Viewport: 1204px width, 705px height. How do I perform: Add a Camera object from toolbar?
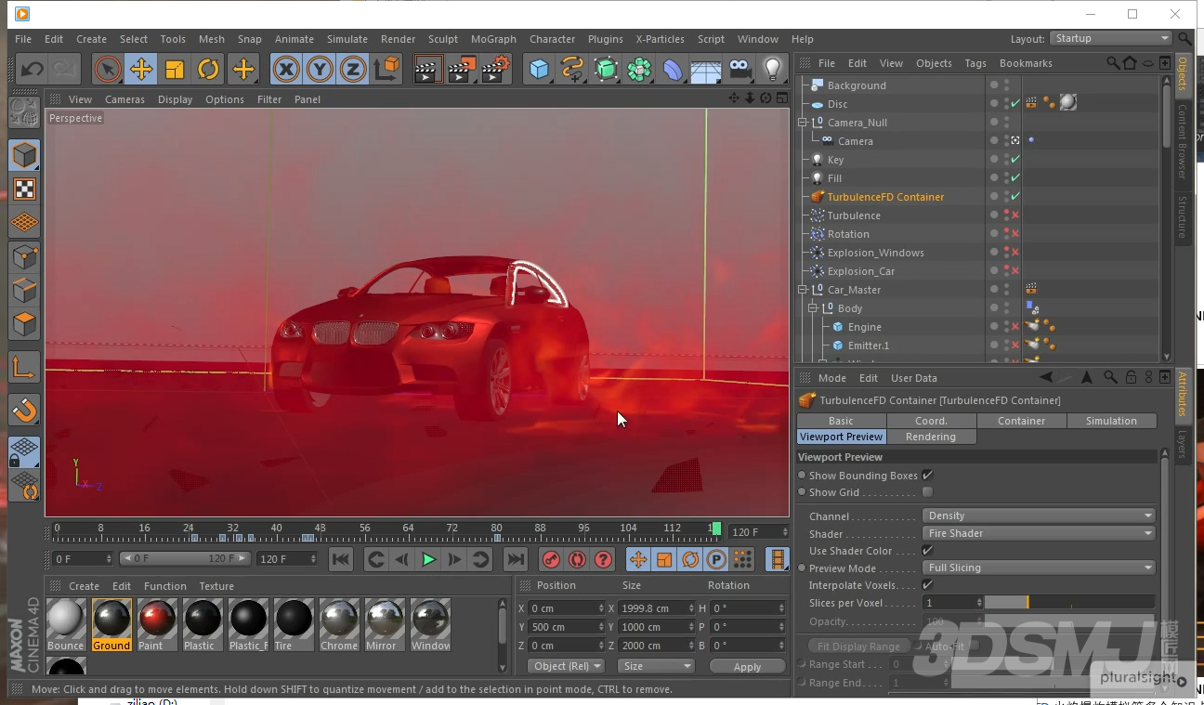[x=739, y=69]
